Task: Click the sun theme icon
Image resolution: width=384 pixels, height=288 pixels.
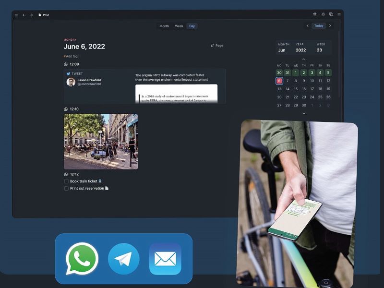Action: [x=323, y=14]
